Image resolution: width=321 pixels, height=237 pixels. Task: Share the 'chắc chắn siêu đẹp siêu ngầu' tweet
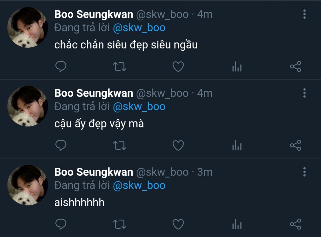tap(295, 67)
